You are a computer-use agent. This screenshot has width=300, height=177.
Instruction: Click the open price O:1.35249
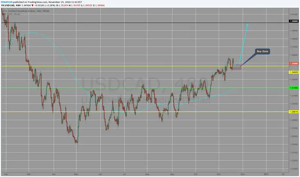click(62, 5)
